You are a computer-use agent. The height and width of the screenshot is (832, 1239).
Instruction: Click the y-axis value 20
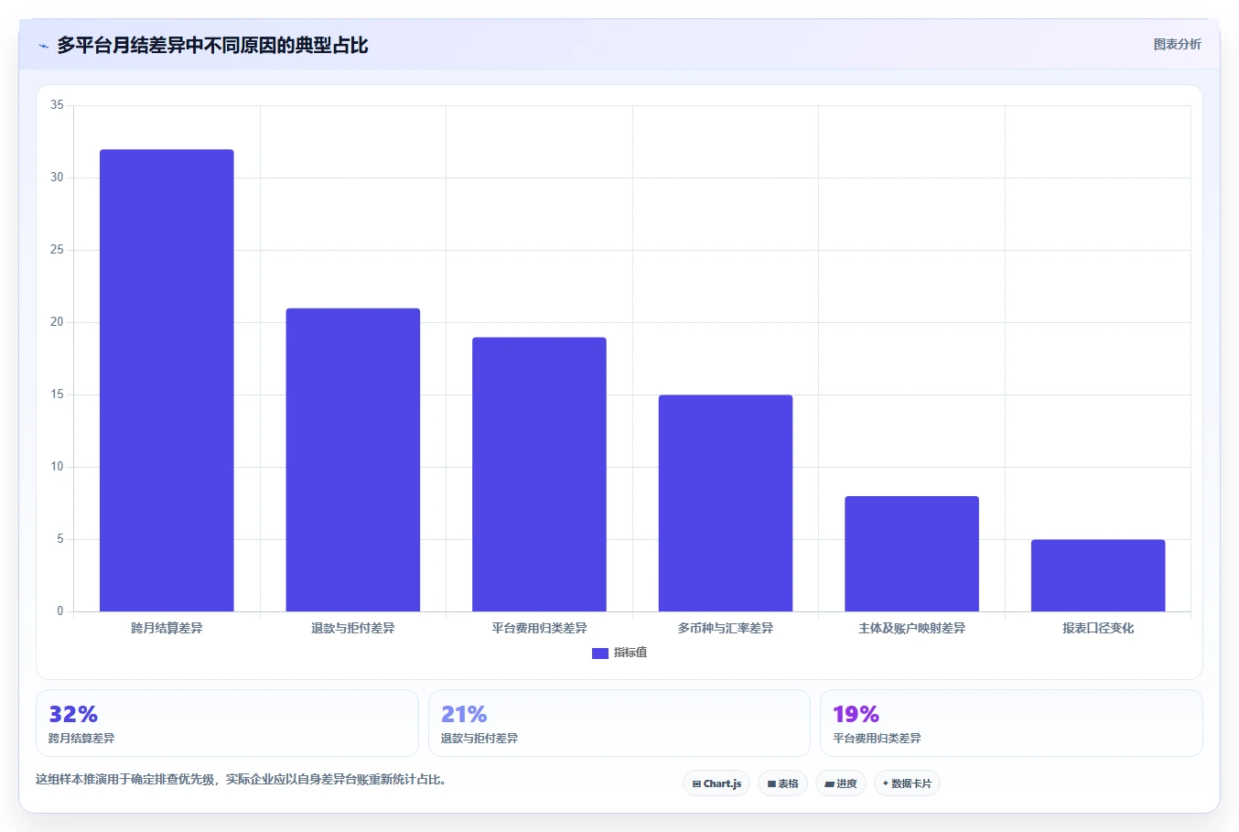(x=57, y=322)
